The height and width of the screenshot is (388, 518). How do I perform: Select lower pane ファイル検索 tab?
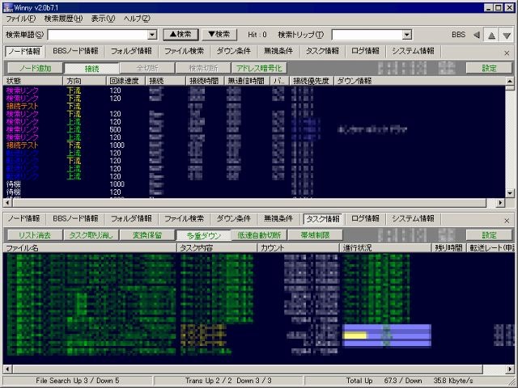pos(184,218)
